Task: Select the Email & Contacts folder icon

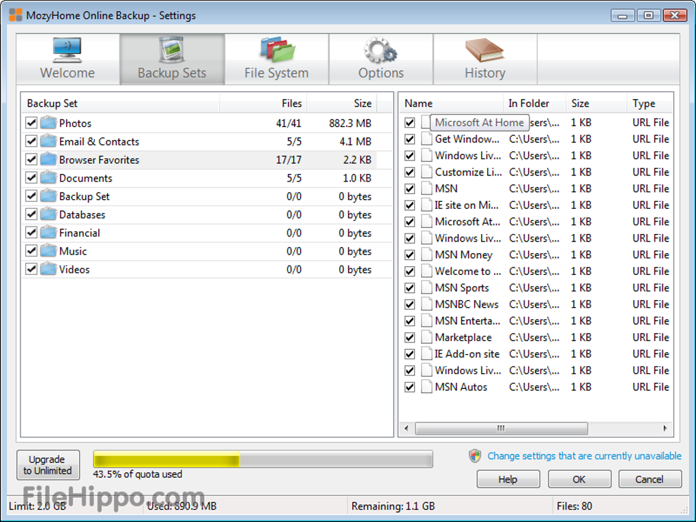Action: 48,141
